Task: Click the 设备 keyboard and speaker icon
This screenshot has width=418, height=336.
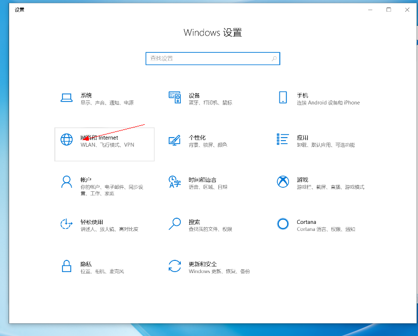Action: (x=175, y=97)
